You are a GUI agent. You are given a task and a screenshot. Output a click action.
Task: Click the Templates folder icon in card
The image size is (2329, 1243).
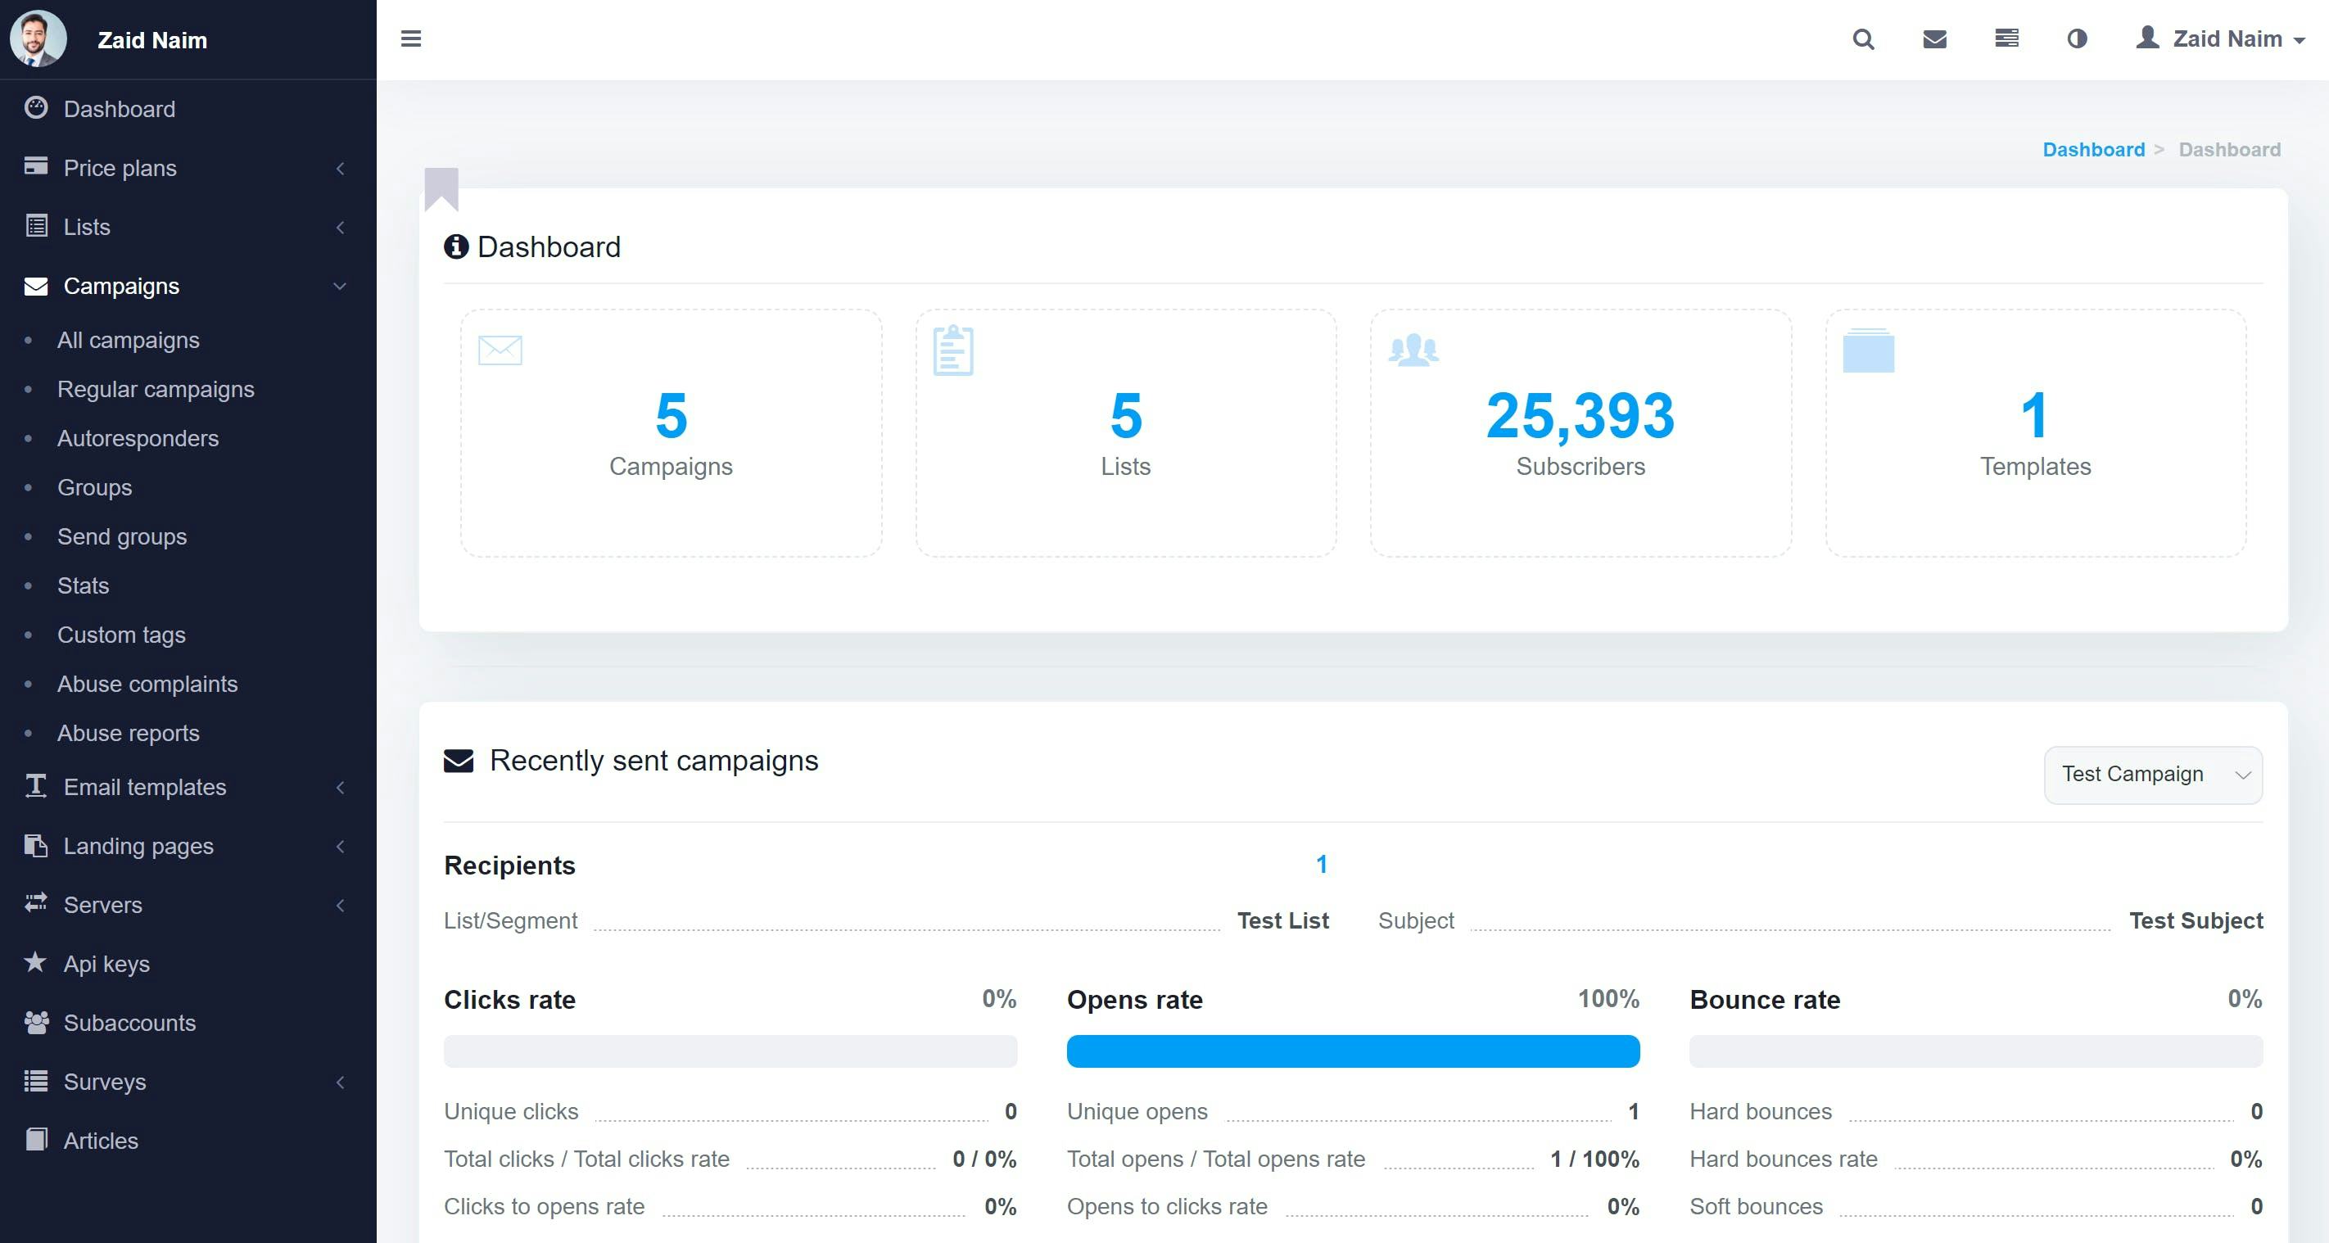point(1868,350)
